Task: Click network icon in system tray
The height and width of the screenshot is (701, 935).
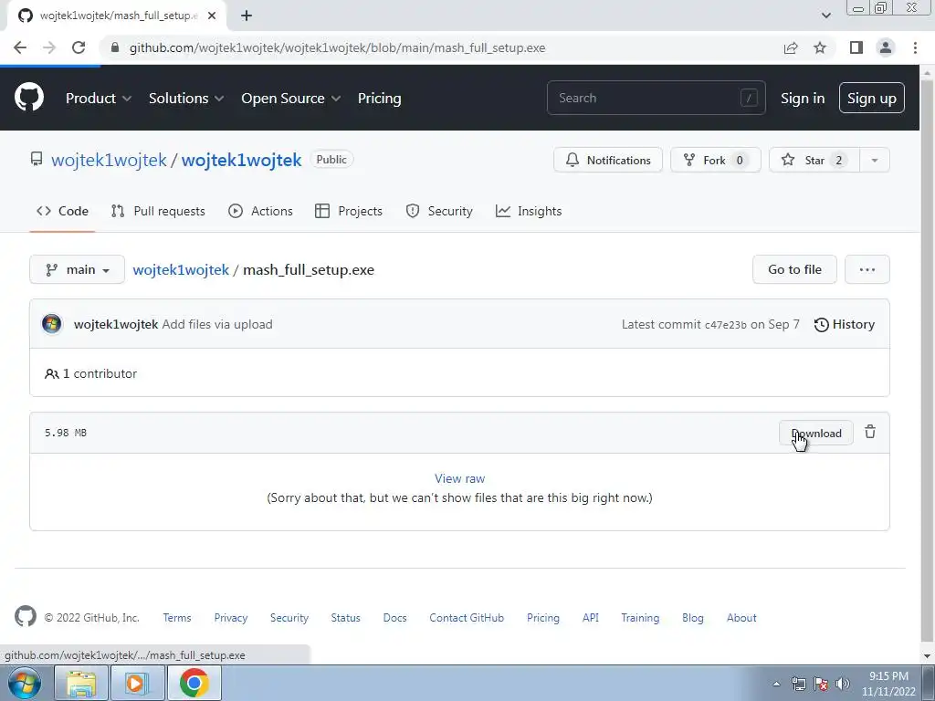Action: click(798, 684)
